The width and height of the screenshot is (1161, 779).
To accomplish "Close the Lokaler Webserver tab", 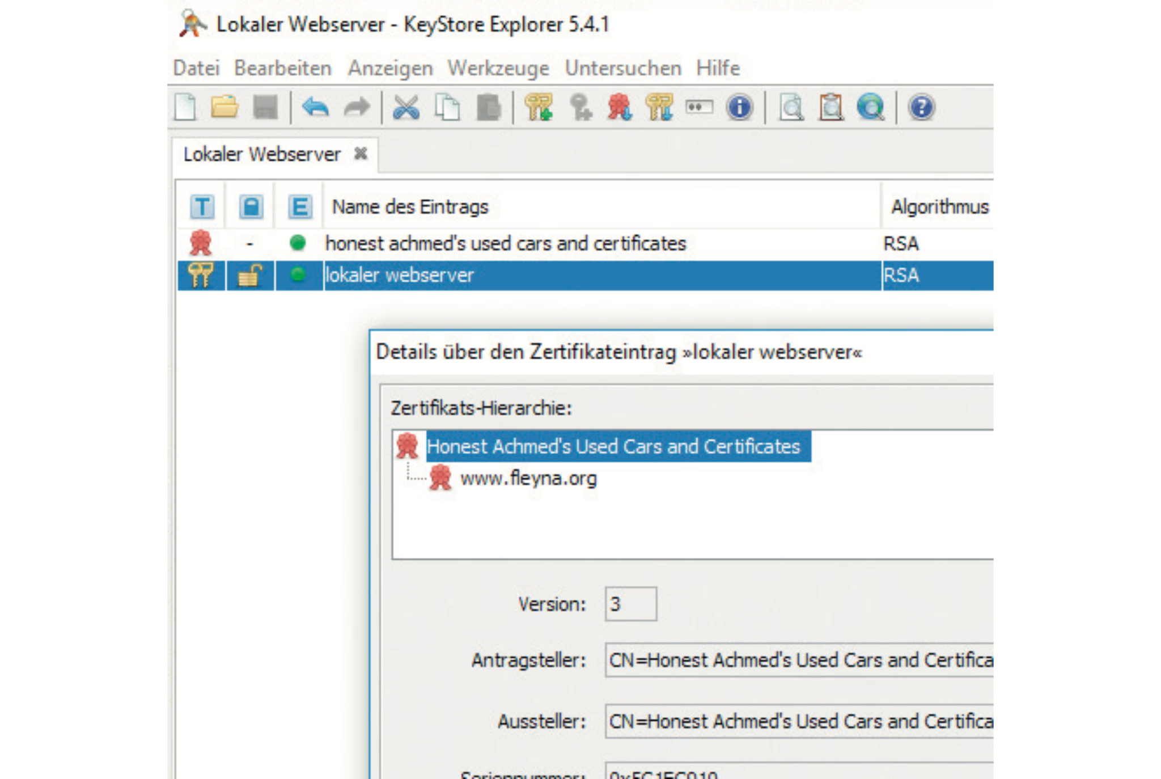I will click(361, 154).
